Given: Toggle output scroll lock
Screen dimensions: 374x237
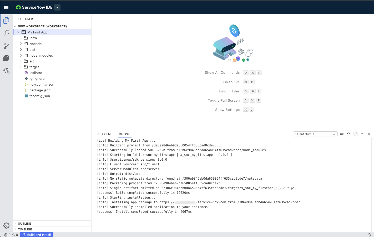Looking at the screenshot, I should click(x=348, y=134).
